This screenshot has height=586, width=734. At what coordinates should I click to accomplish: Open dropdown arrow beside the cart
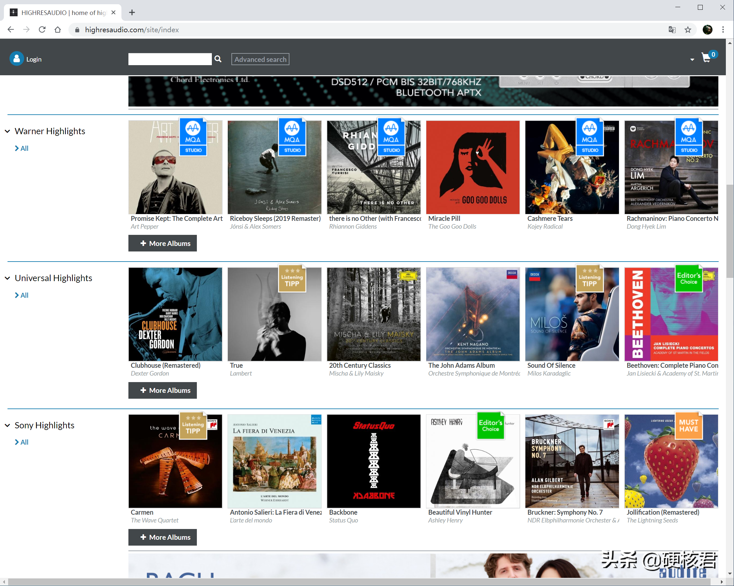click(692, 60)
